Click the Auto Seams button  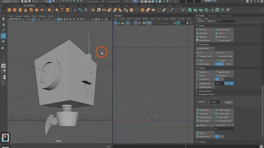tap(205, 49)
